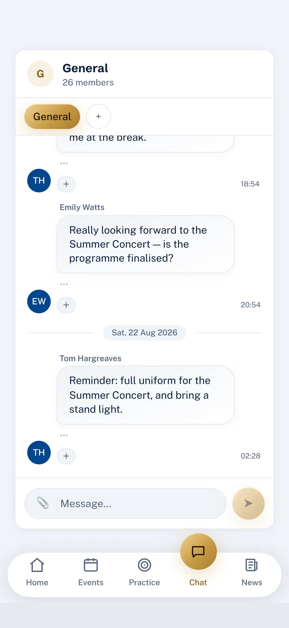The image size is (289, 628).
Task: Add reaction to the stand light reminder
Action: (66, 456)
